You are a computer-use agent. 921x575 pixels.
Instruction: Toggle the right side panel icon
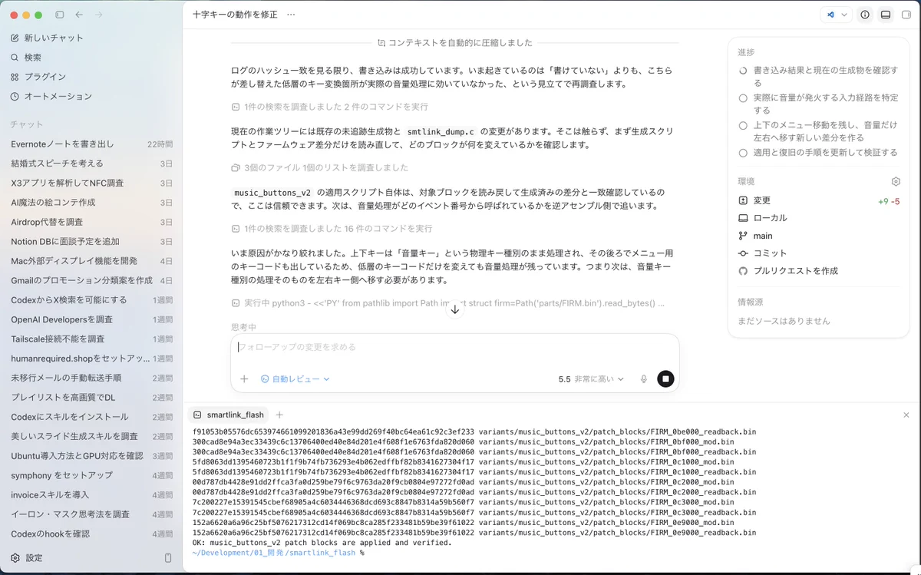coord(906,15)
